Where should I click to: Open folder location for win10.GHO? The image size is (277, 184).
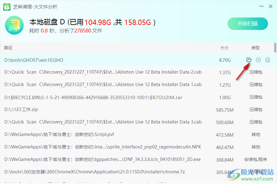[x=249, y=60]
